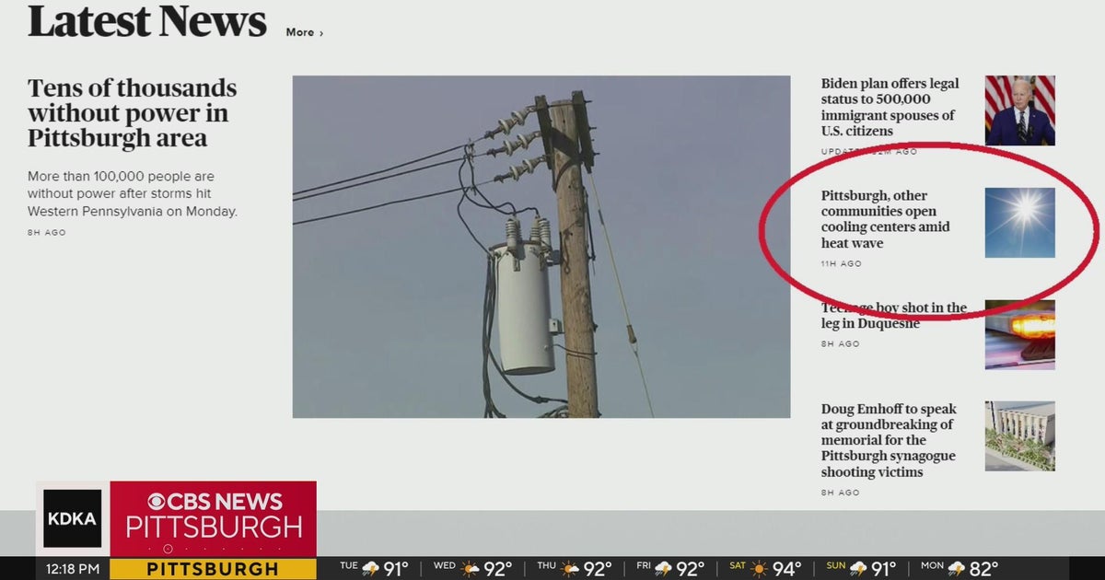
Task: Click Wednesday's partly sunny weather icon
Action: pyautogui.click(x=471, y=569)
